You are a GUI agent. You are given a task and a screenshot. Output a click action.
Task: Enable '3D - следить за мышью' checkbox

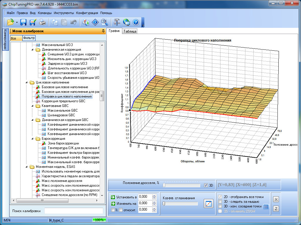(x=220, y=202)
